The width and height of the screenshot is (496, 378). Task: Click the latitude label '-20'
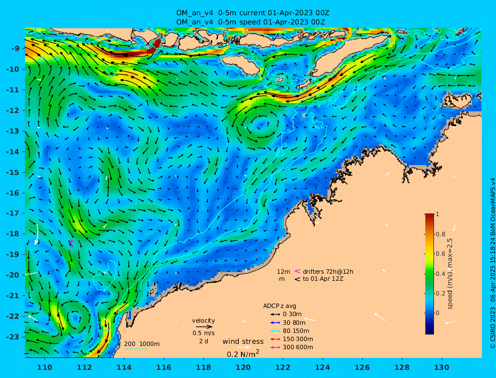point(14,275)
